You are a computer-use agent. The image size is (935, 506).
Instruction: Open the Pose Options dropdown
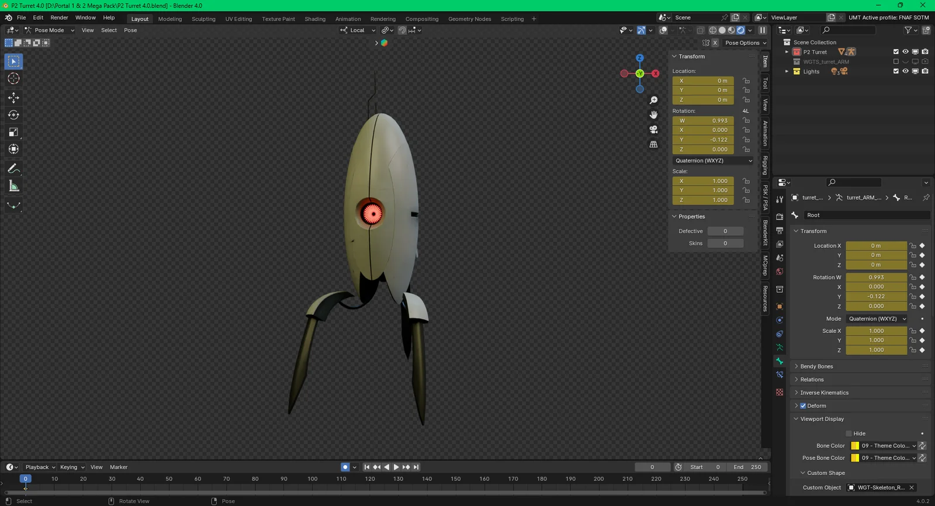(746, 43)
